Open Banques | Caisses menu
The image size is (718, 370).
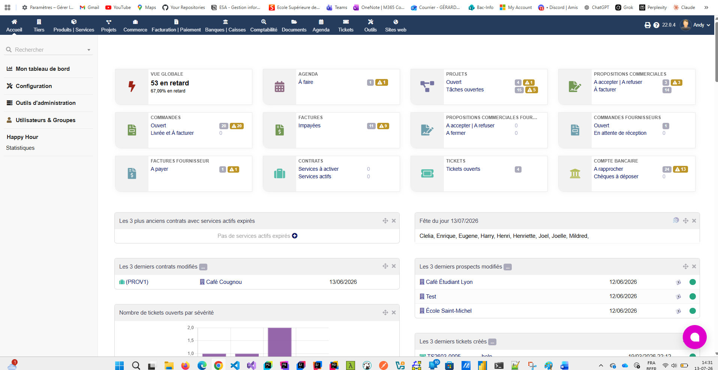point(225,25)
